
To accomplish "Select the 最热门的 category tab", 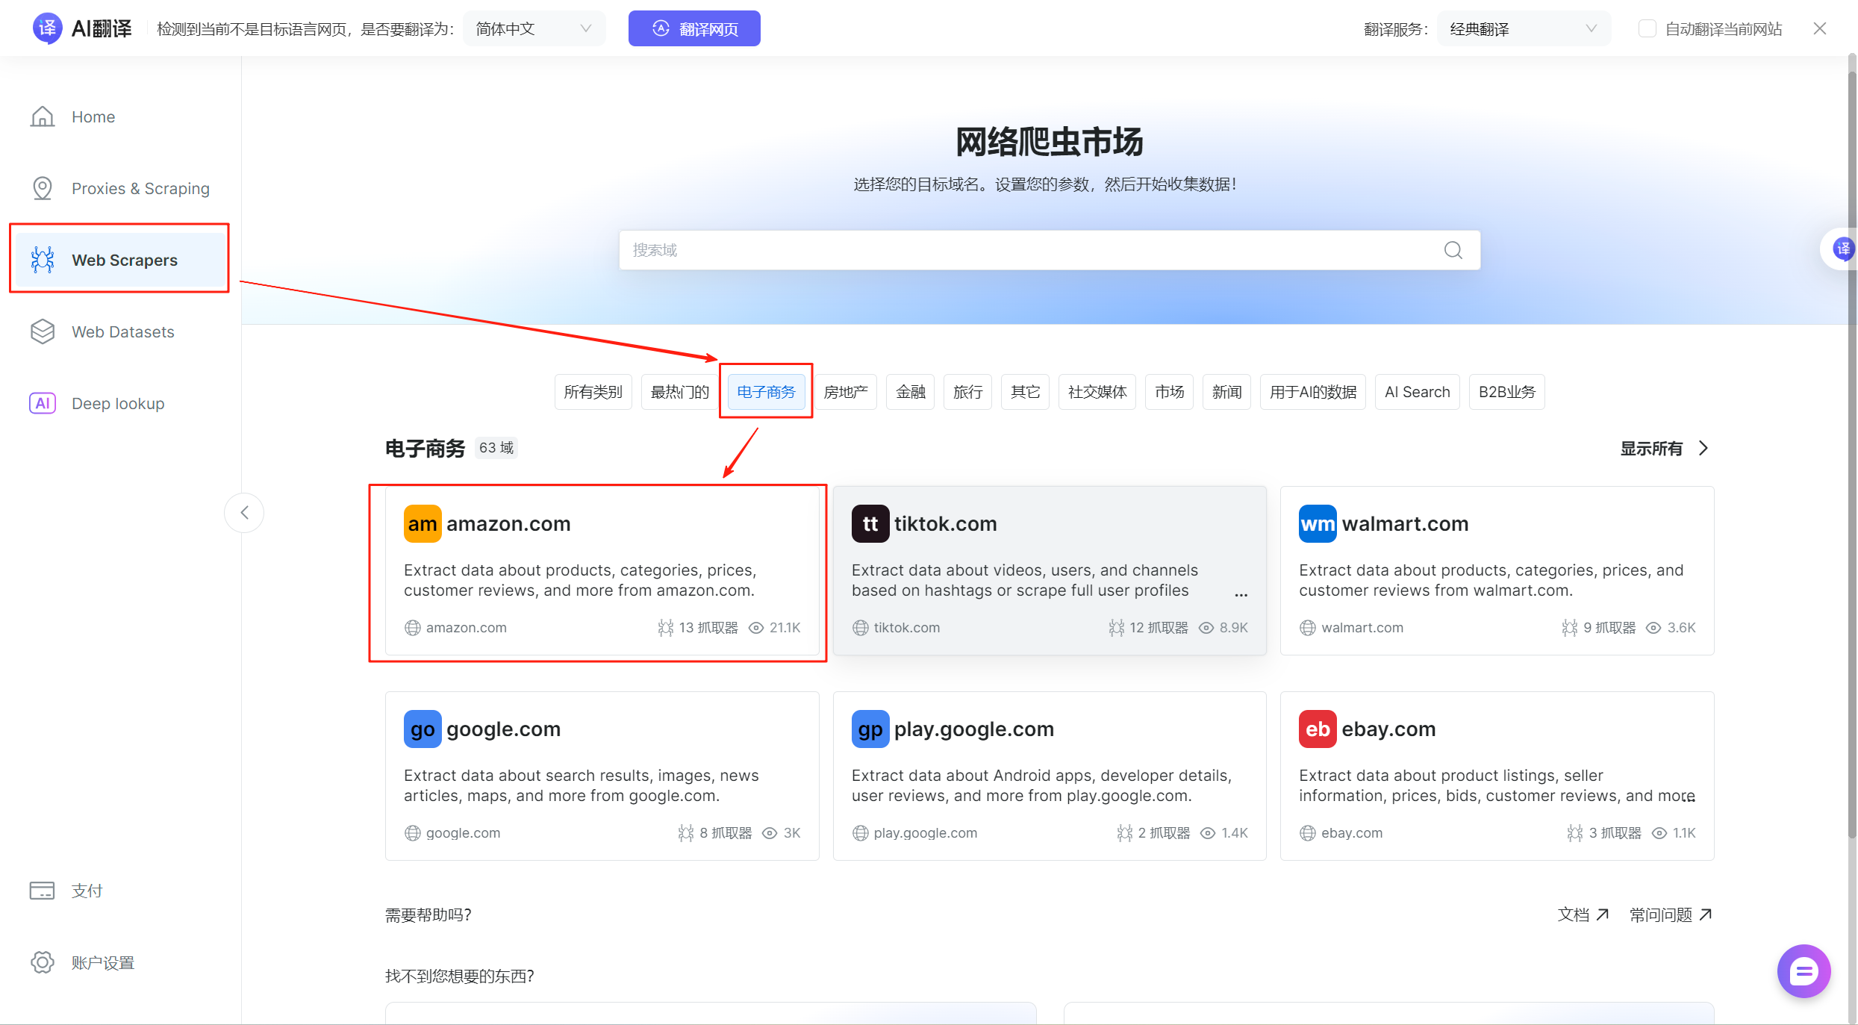I will click(x=680, y=392).
